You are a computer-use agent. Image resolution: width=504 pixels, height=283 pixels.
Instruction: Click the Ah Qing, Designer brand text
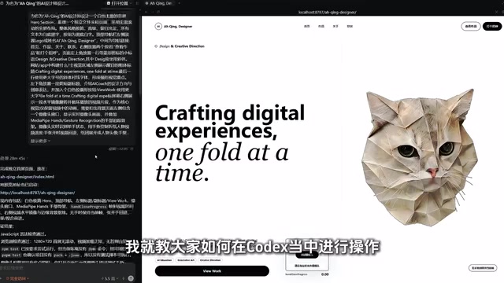point(178,26)
